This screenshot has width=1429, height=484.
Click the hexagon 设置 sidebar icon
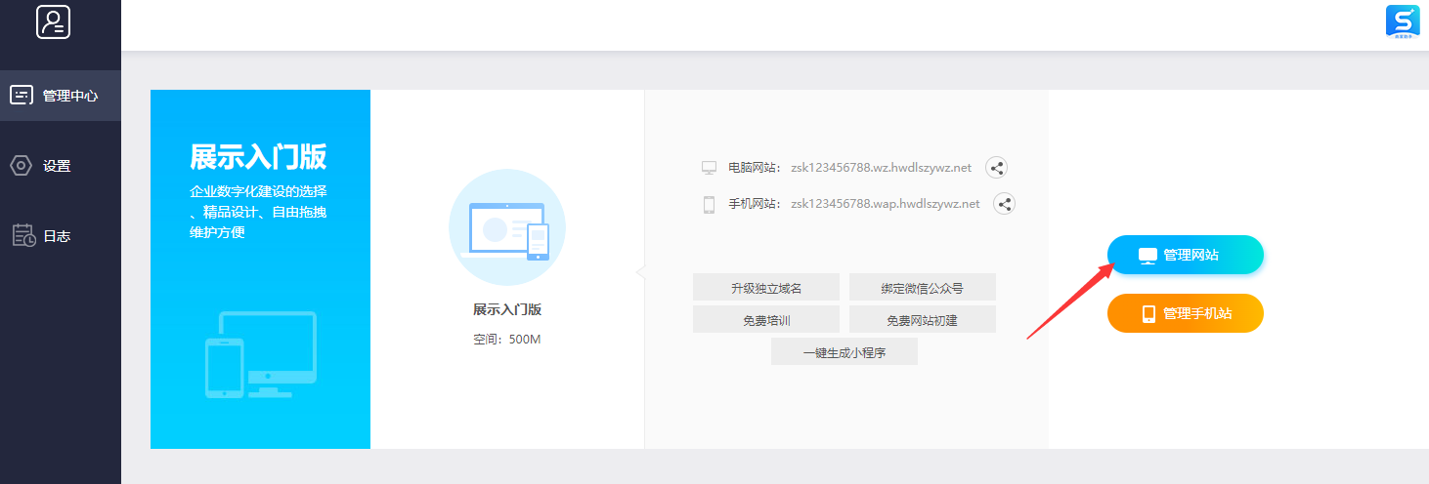(x=21, y=166)
